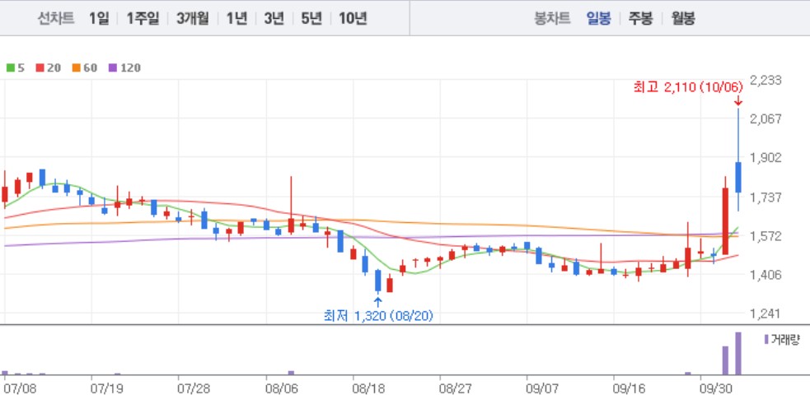
Task: Click the 1,406 price axis label
Action: click(765, 275)
